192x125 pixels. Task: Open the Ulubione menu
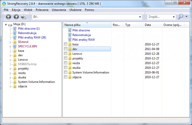[x=75, y=10]
